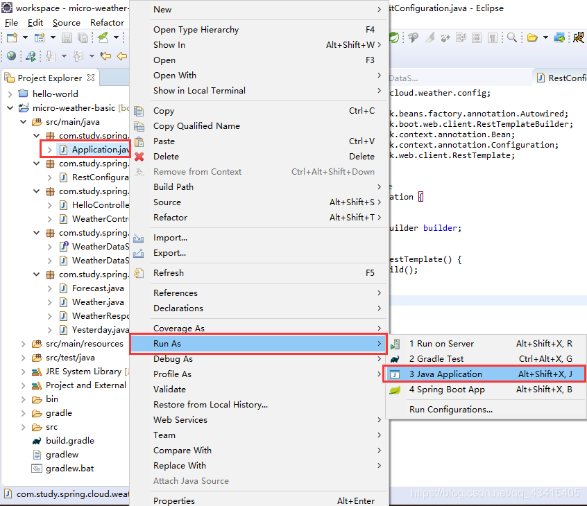Choose Copy in the context menu
Viewport: 587px width, 506px height.
[259, 111]
